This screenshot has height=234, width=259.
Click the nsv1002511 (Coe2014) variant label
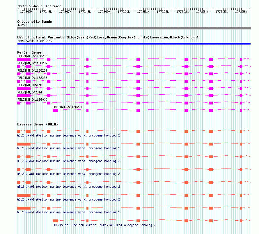click(35, 41)
